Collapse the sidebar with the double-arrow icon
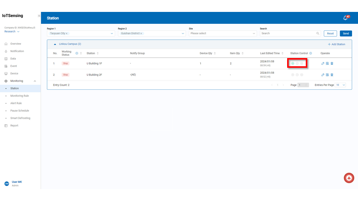Image resolution: width=358 pixels, height=201 pixels. click(39, 16)
